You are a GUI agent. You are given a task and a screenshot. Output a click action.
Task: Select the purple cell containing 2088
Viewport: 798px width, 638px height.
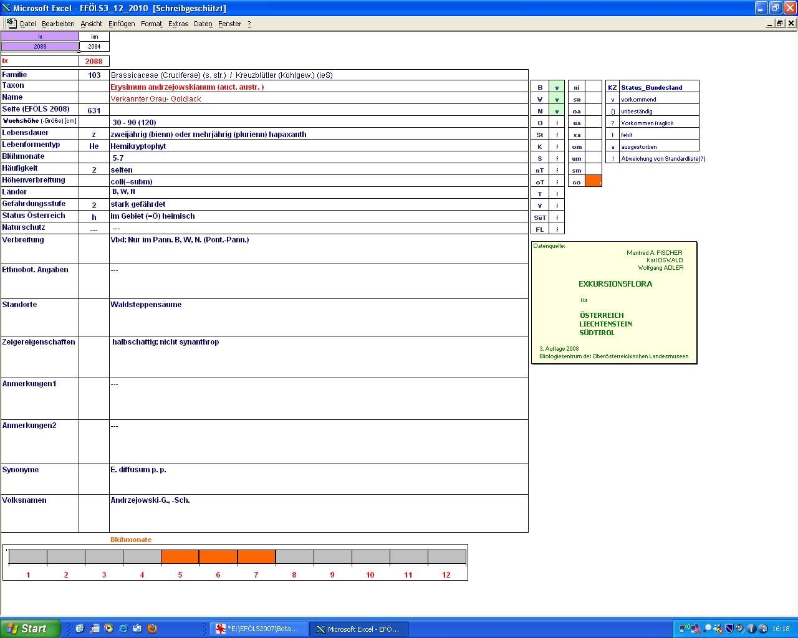40,46
